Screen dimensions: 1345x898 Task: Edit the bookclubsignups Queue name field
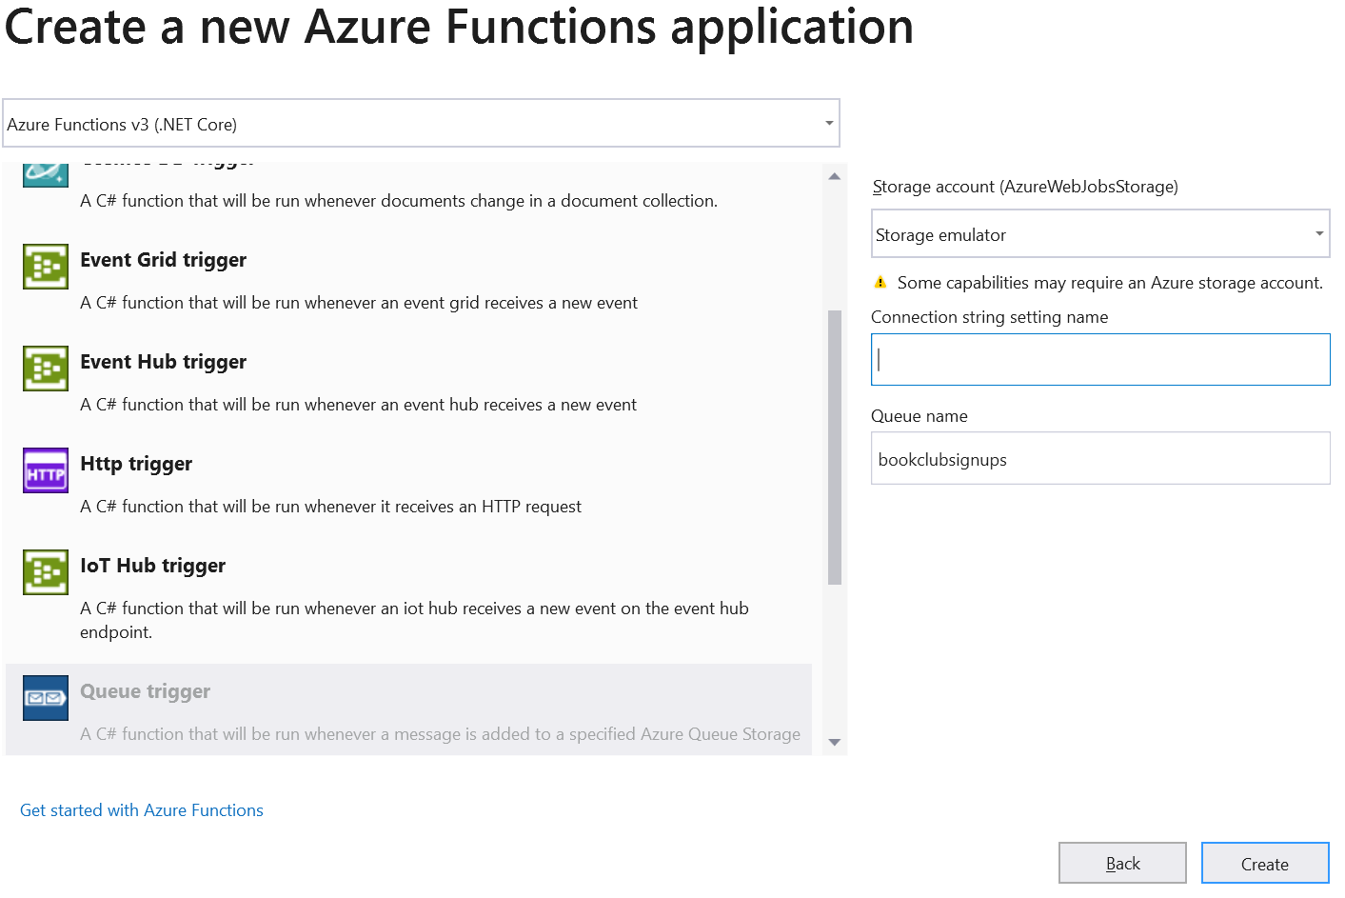[x=1099, y=458]
